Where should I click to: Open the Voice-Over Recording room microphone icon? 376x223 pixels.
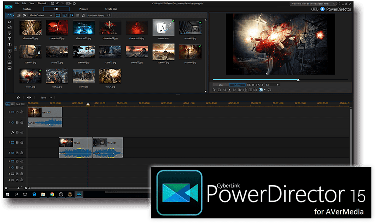click(10, 56)
